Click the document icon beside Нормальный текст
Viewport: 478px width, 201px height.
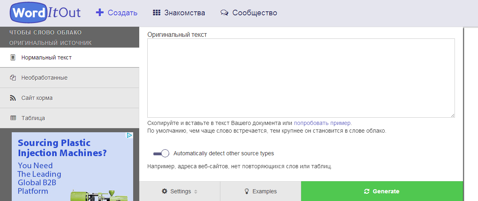(13, 57)
